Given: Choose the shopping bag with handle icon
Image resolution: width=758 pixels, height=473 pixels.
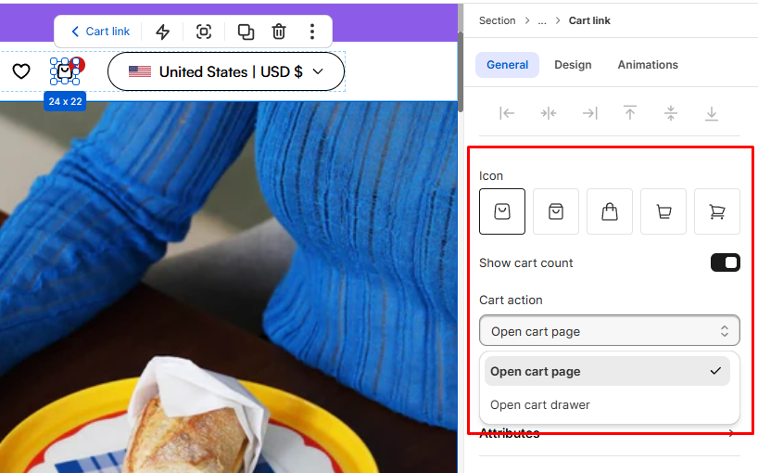Looking at the screenshot, I should (610, 211).
